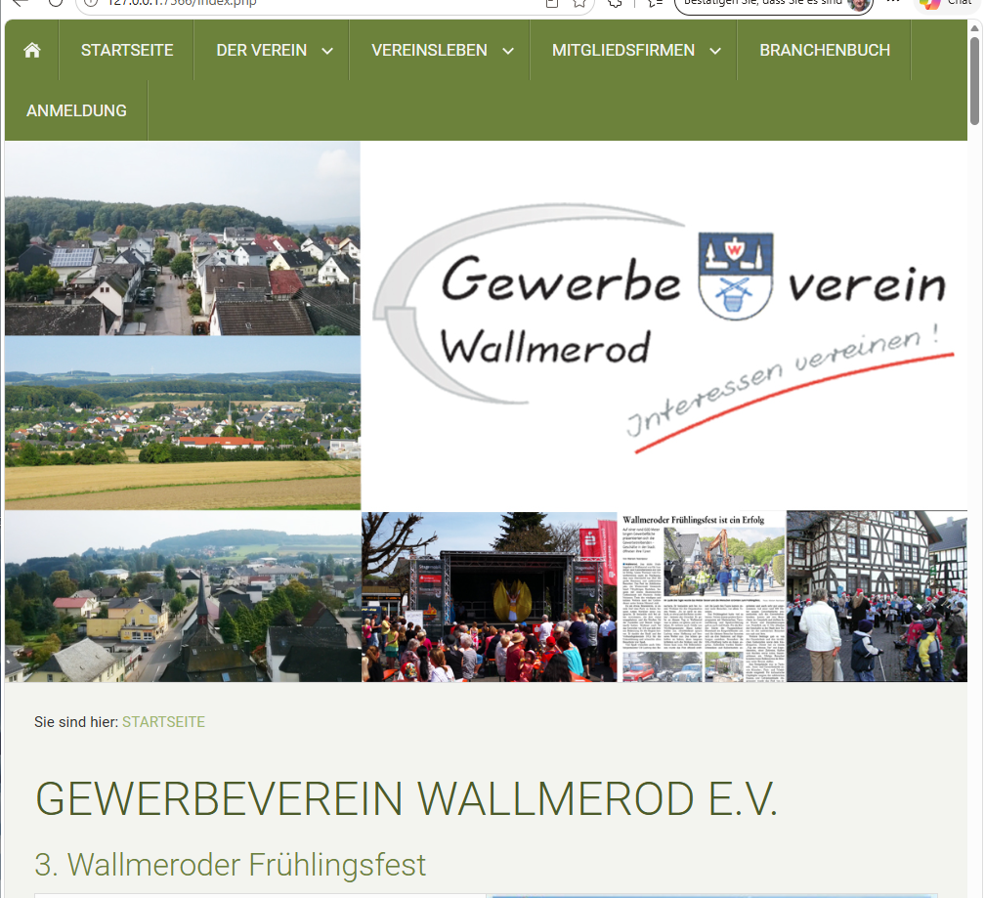Open the BRANCHENBUCH menu item

pyautogui.click(x=824, y=50)
